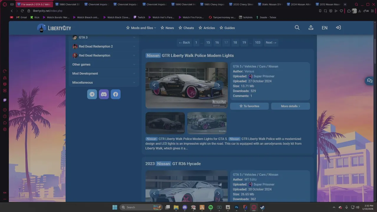The height and width of the screenshot is (212, 377).
Task: Switch to the Static Nissan S14 tab
Action: [x=270, y=4]
